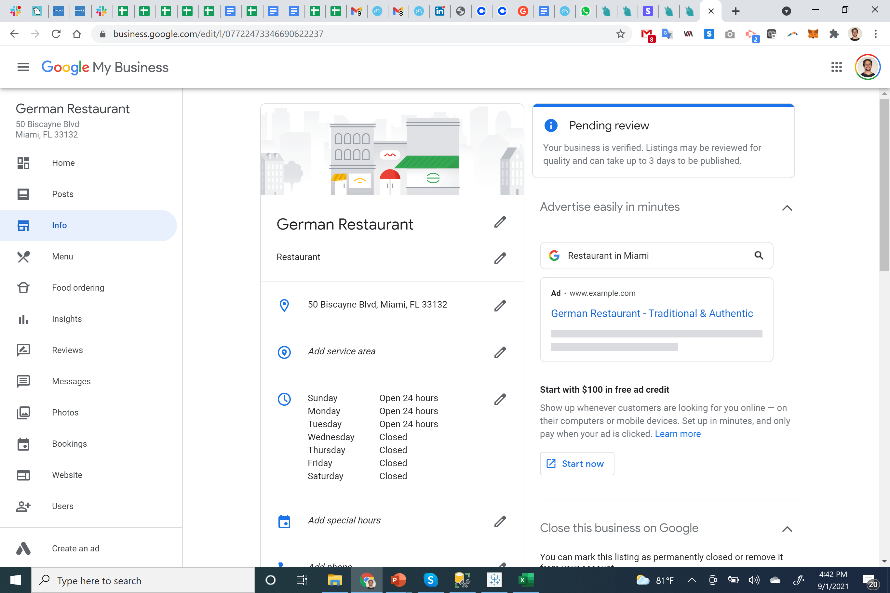The width and height of the screenshot is (890, 593).
Task: Open Excel from the taskbar
Action: click(x=526, y=580)
